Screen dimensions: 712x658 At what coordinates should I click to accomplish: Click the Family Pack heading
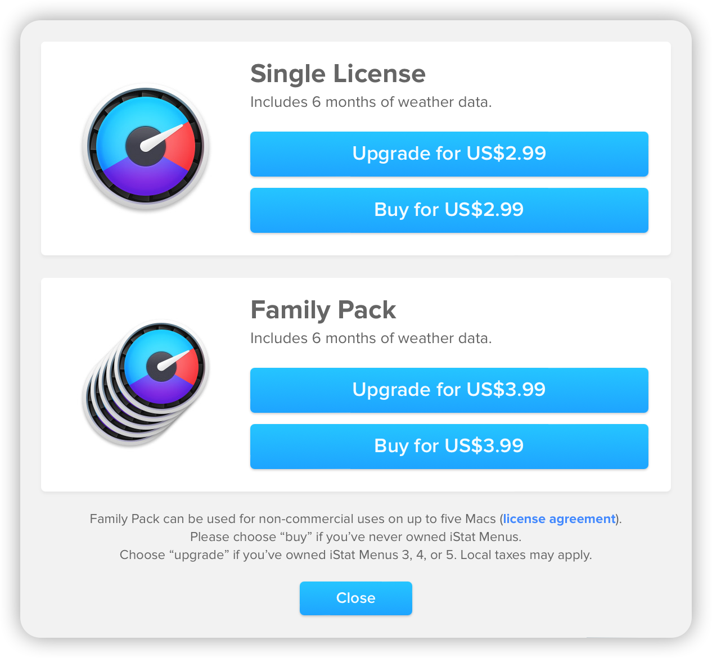coord(323,310)
